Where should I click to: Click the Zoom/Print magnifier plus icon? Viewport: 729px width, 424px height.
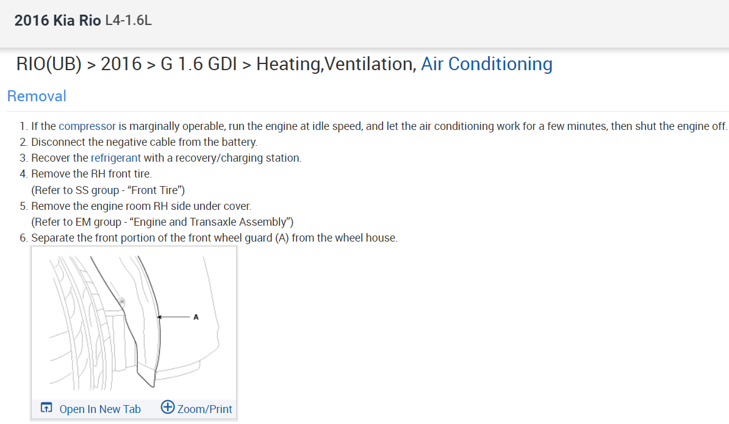point(168,408)
